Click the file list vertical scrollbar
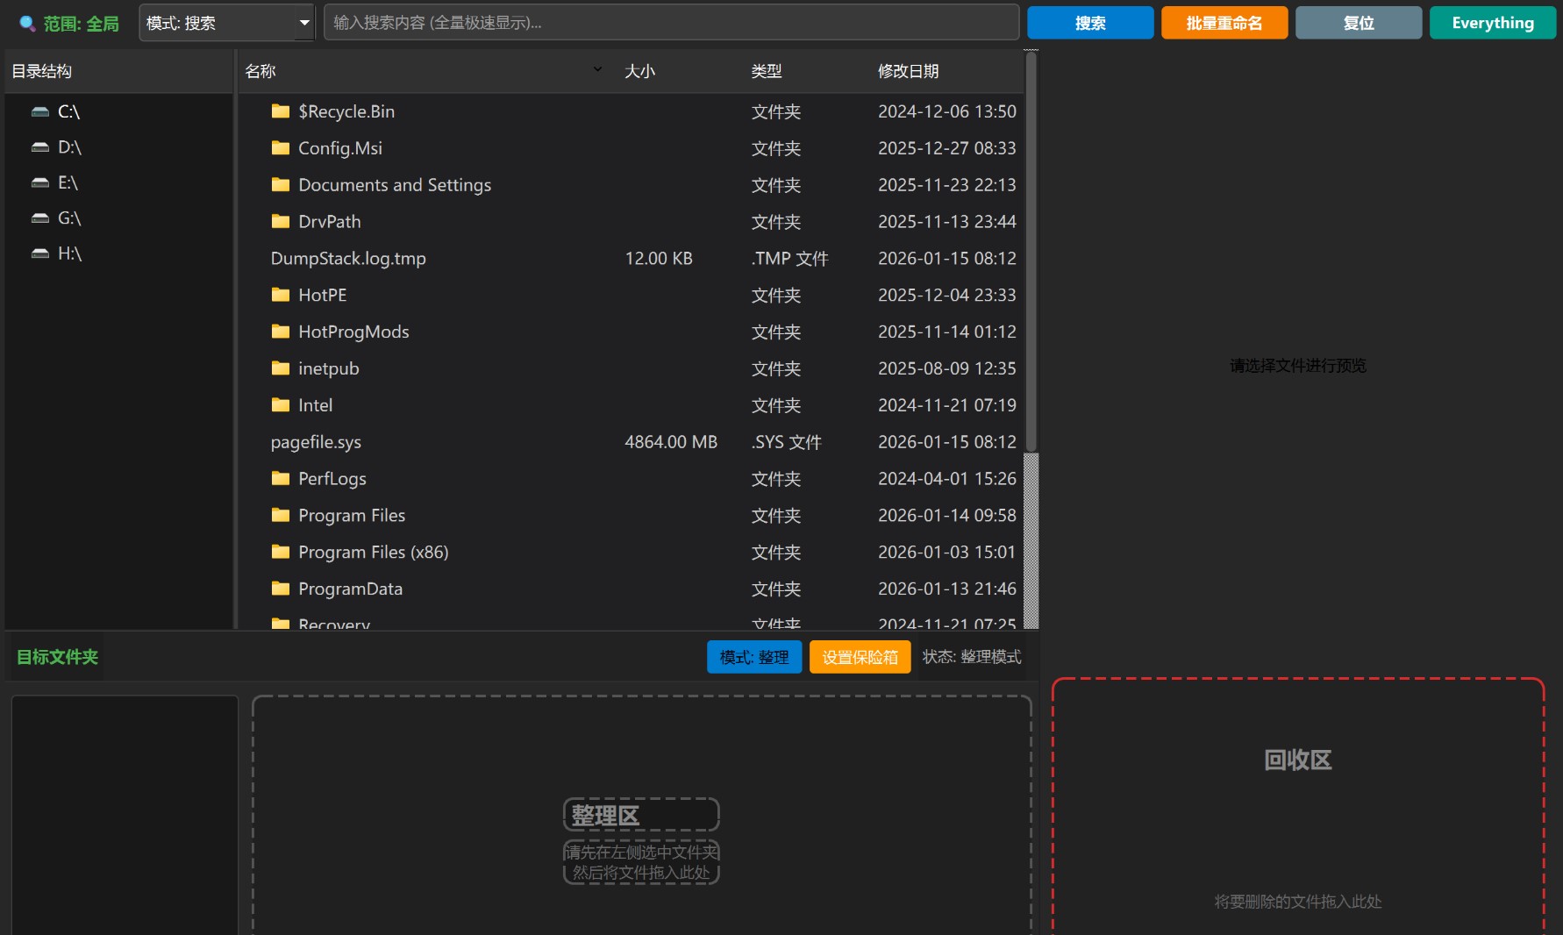1563x935 pixels. (1031, 263)
